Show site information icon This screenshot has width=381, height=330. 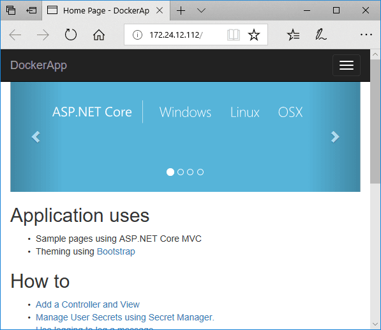coord(137,35)
